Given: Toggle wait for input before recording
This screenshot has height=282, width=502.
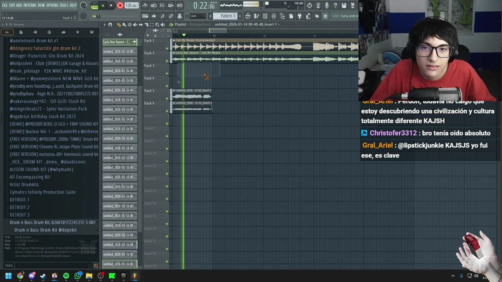Looking at the screenshot, I should [x=154, y=5].
